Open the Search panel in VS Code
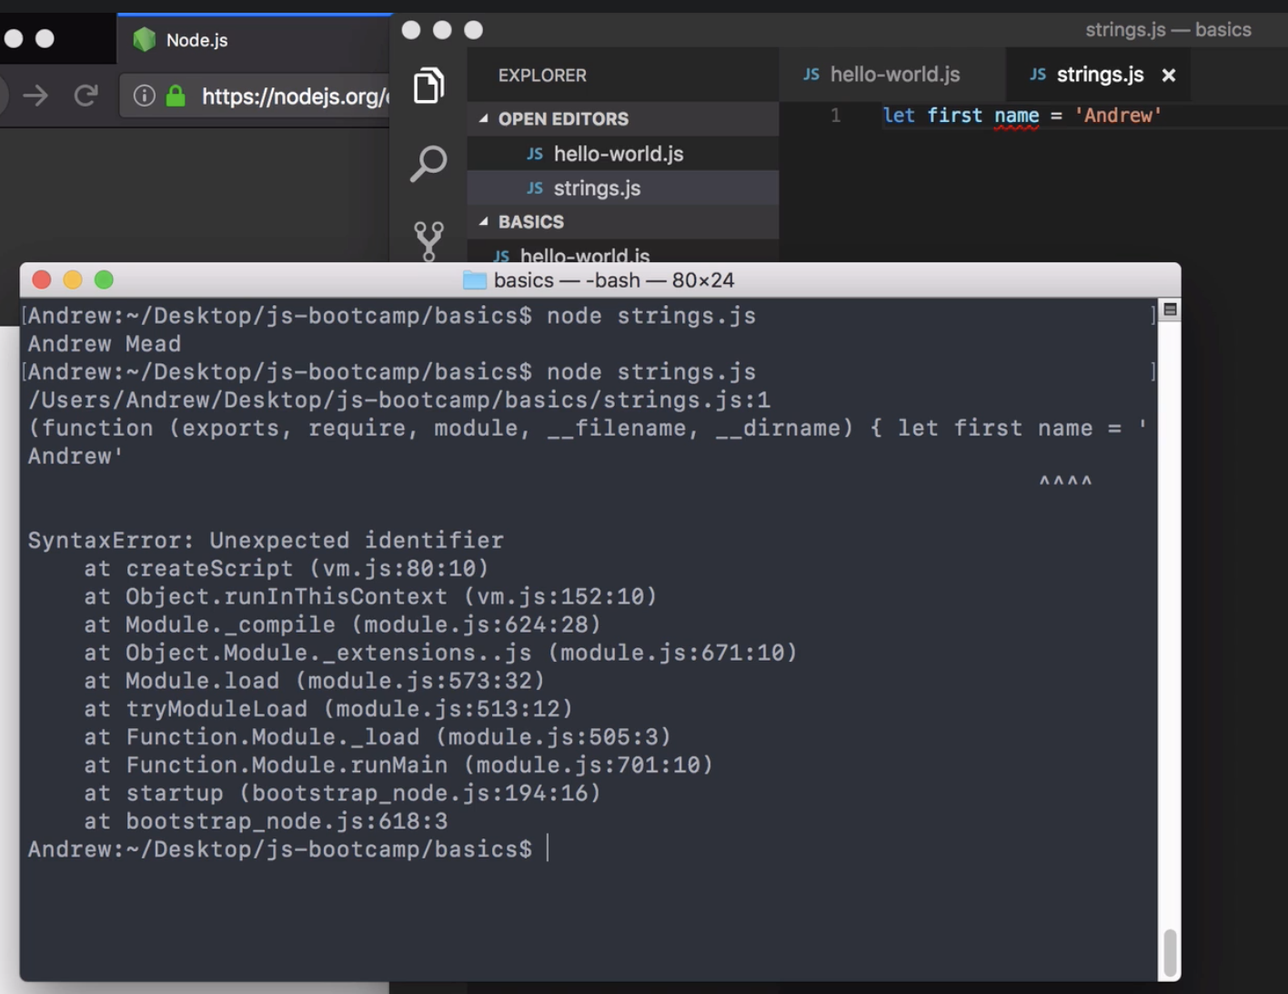Viewport: 1288px width, 994px height. coord(428,162)
